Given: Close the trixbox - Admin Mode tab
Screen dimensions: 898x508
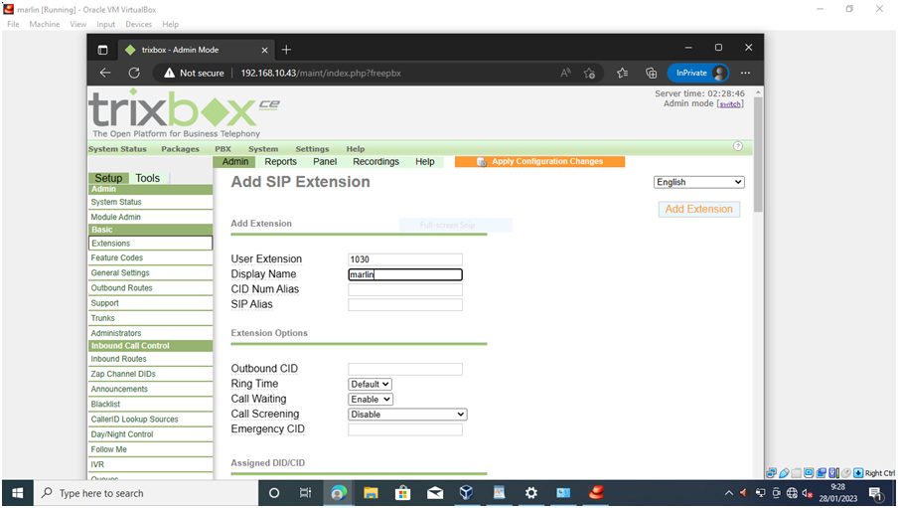Looking at the screenshot, I should coord(264,50).
